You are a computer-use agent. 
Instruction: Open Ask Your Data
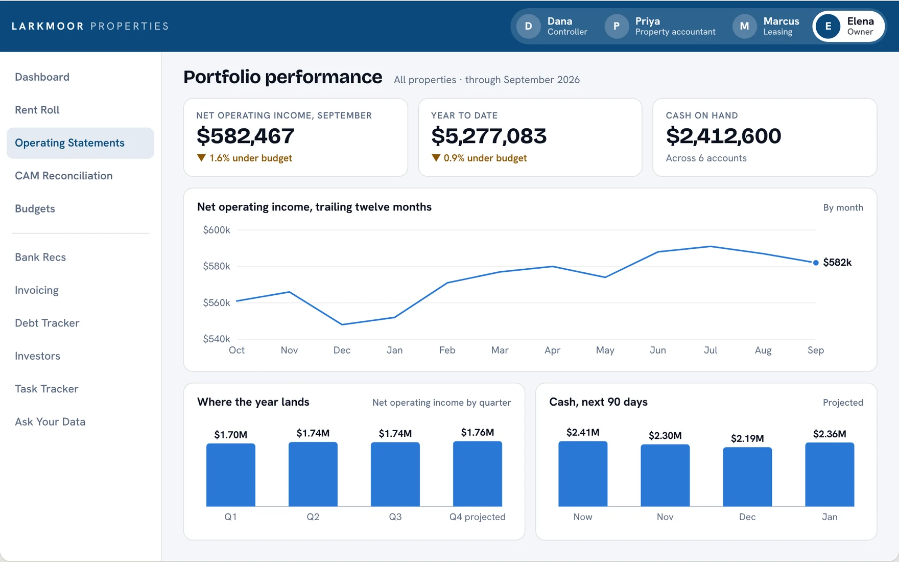point(80,422)
